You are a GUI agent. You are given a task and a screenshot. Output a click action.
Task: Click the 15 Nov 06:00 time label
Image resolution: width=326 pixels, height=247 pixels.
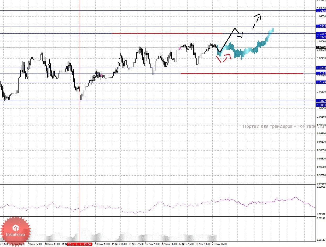pyautogui.click(x=119, y=244)
